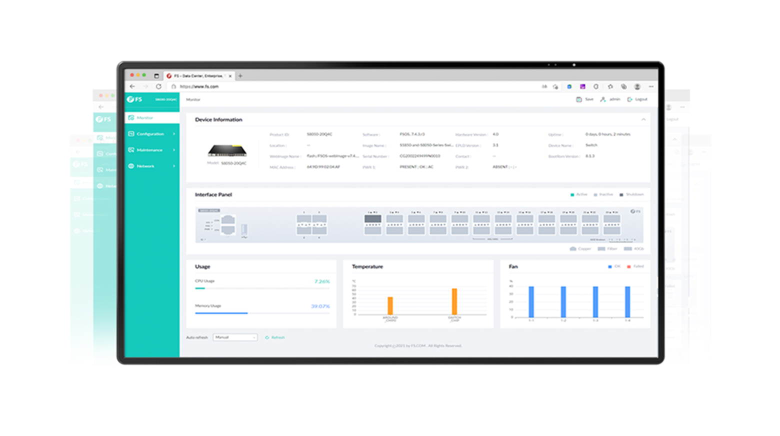Go back with browser back arrow

pos(132,86)
